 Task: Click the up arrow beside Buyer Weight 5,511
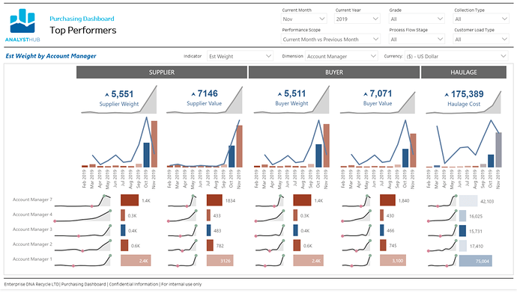click(x=279, y=94)
